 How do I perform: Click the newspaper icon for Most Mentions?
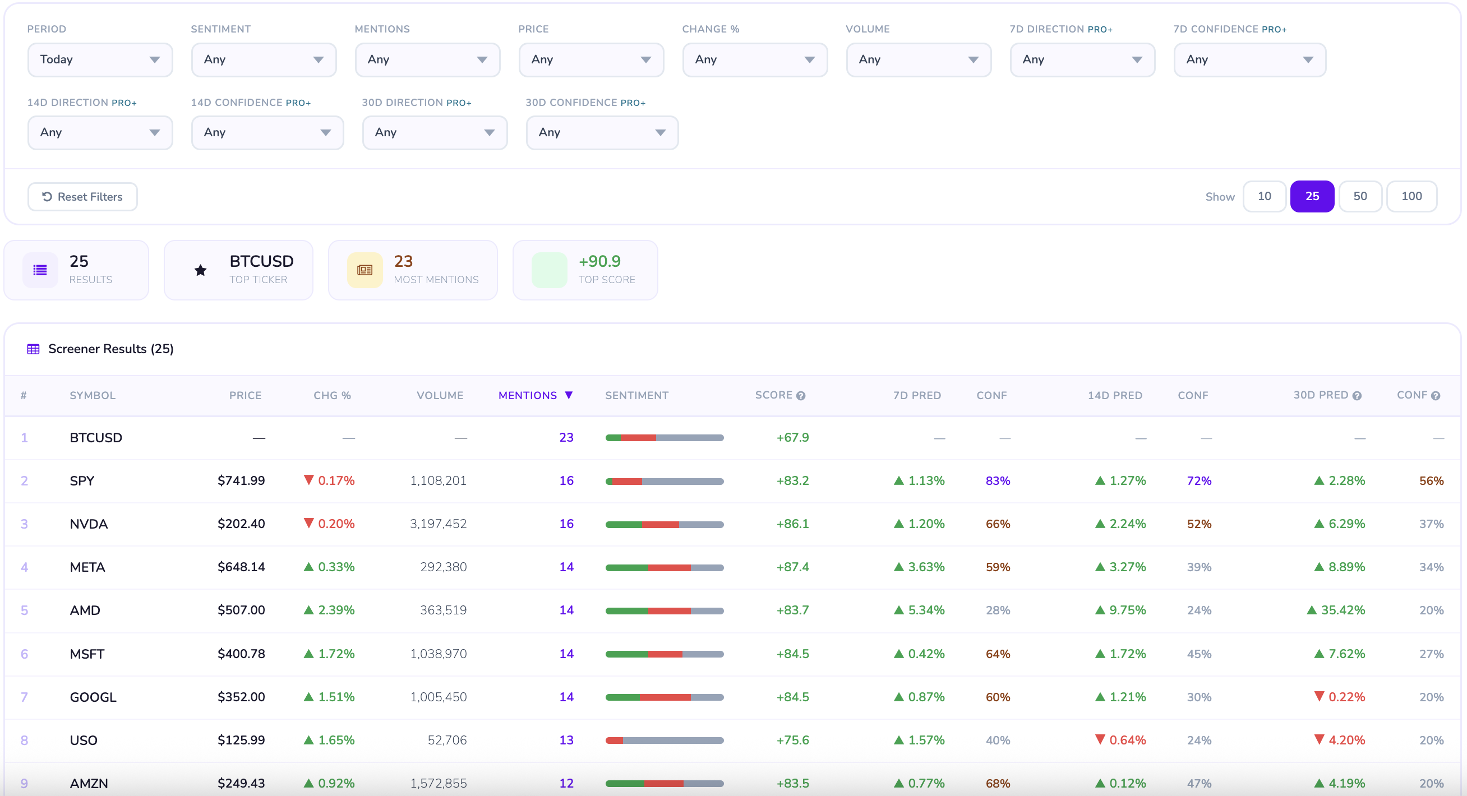click(365, 270)
